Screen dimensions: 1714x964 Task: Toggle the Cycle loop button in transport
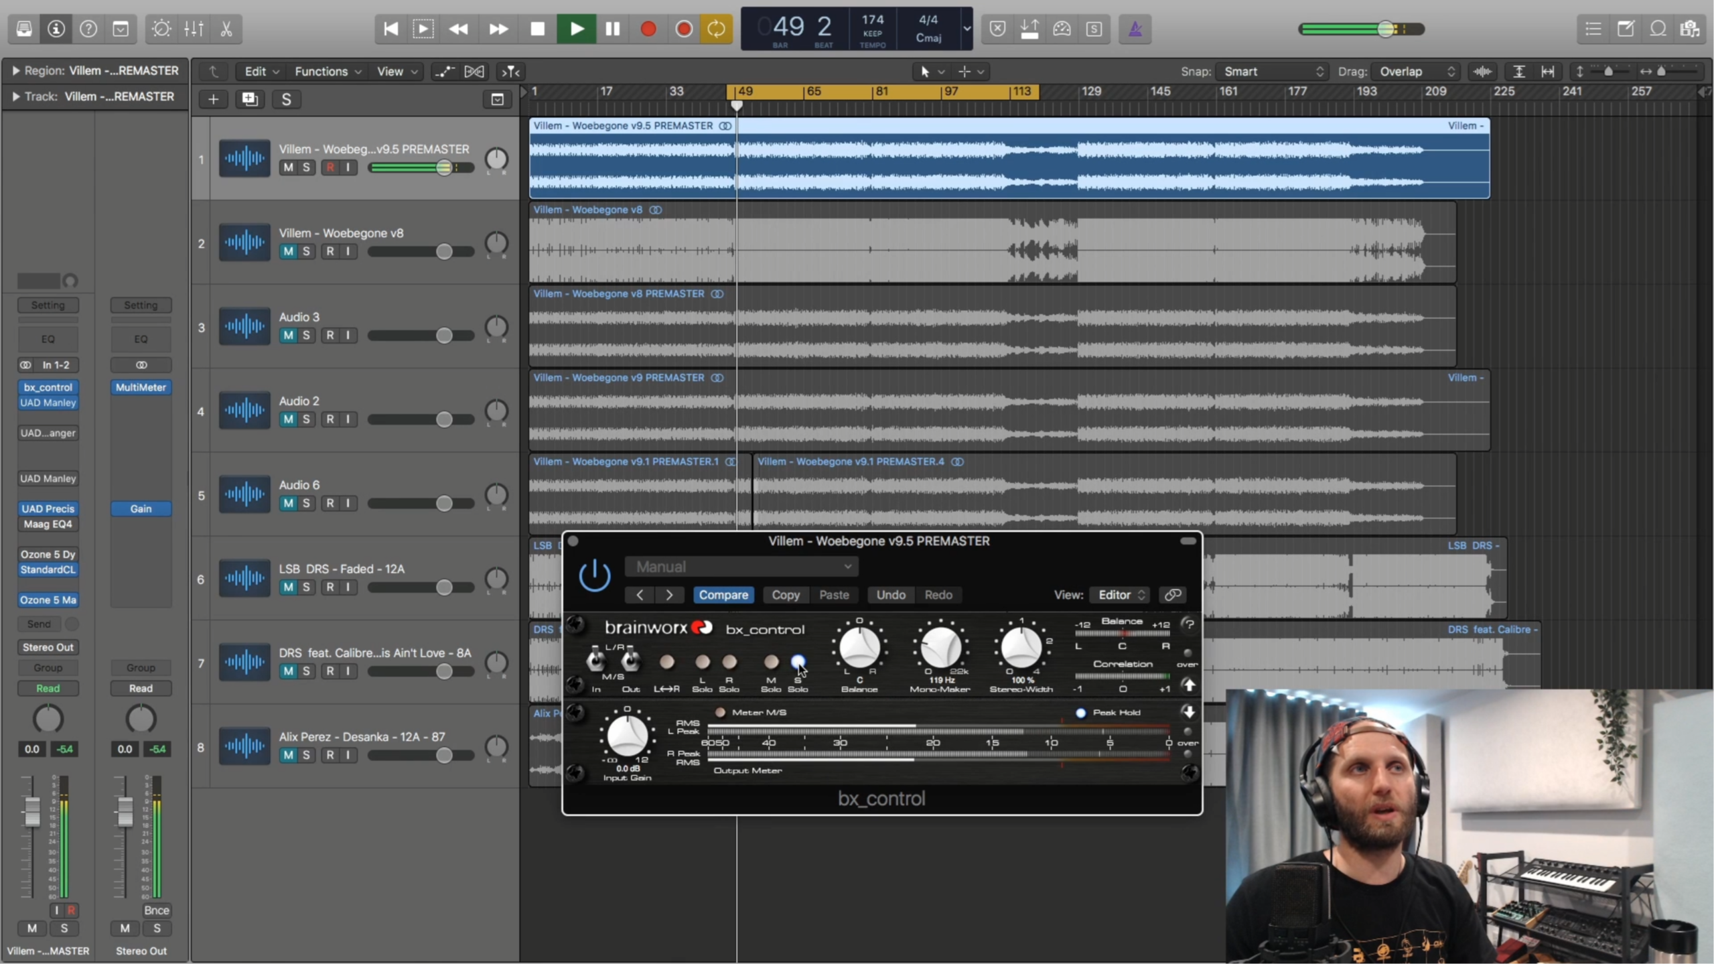coord(716,29)
